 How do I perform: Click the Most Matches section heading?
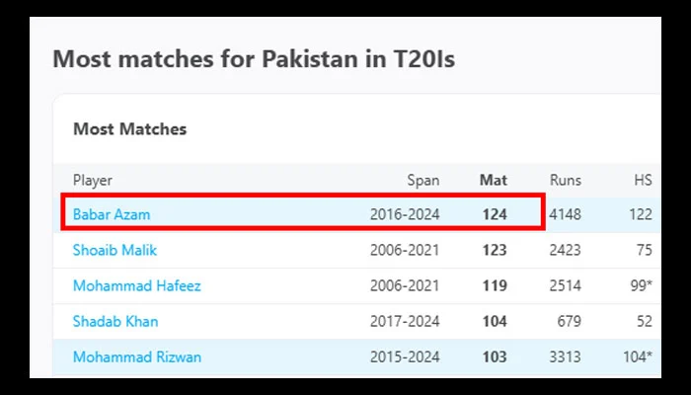point(129,128)
